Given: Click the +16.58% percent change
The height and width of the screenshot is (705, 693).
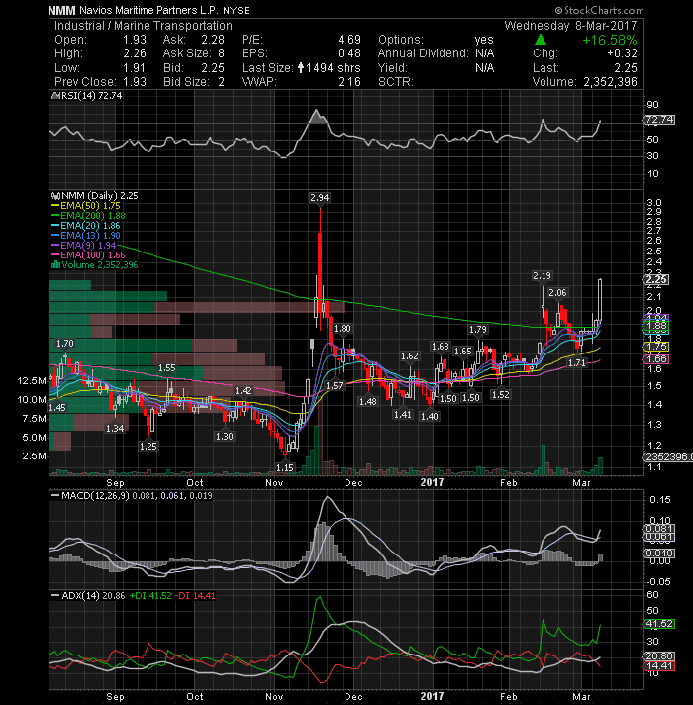Looking at the screenshot, I should coord(610,40).
